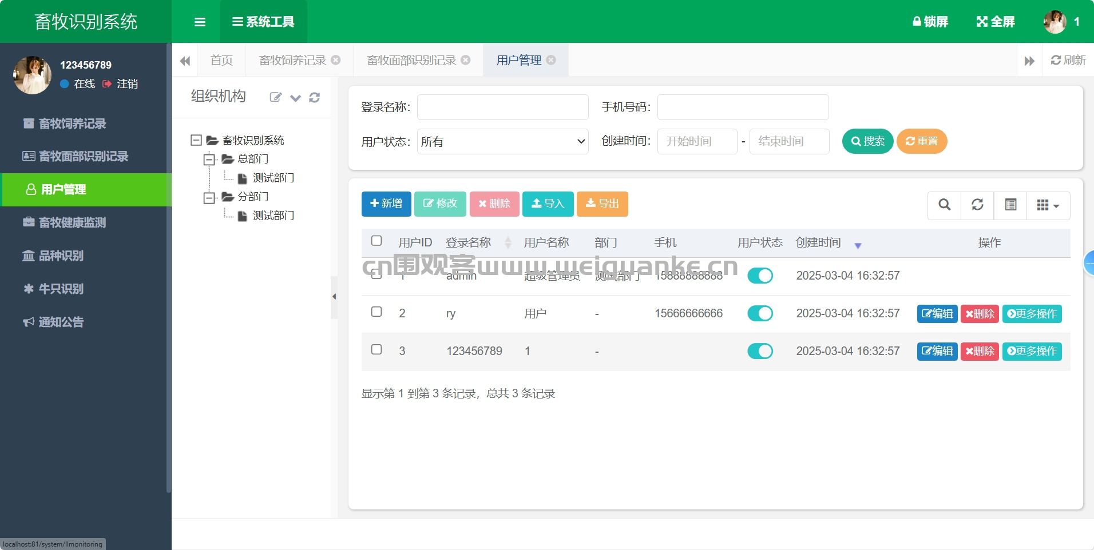Image resolution: width=1094 pixels, height=550 pixels.
Task: Click the red 删除 toolbar button
Action: [494, 204]
